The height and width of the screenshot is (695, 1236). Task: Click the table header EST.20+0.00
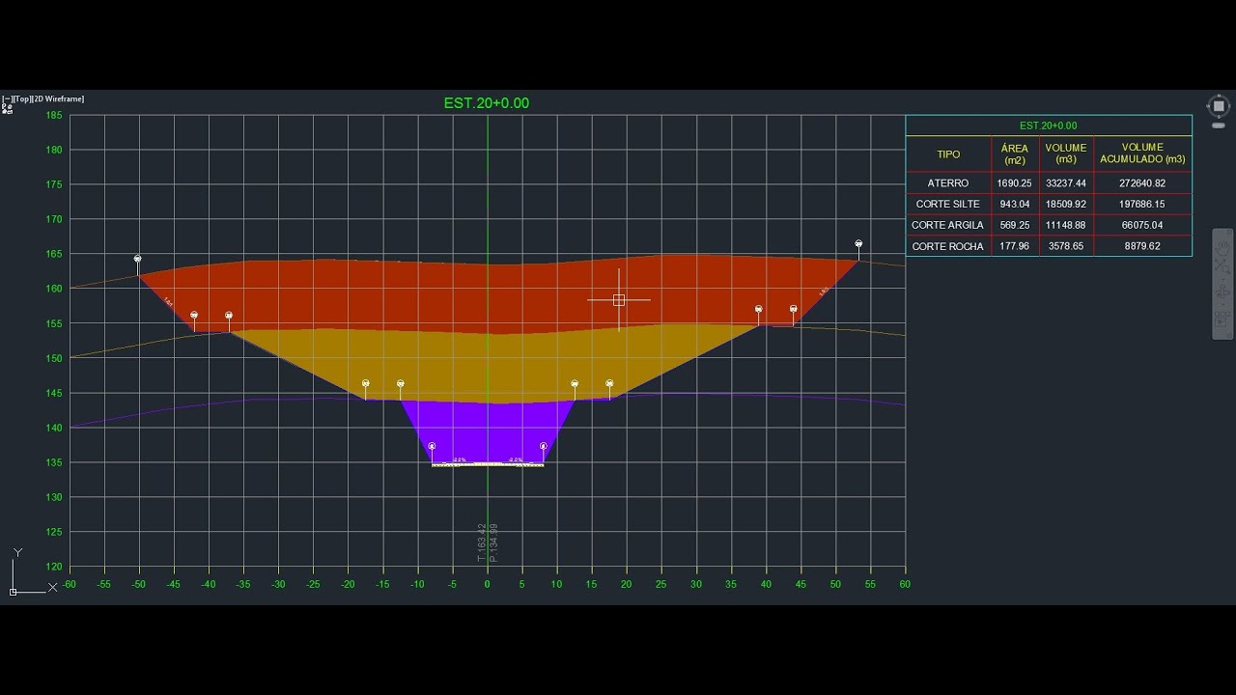[1049, 125]
